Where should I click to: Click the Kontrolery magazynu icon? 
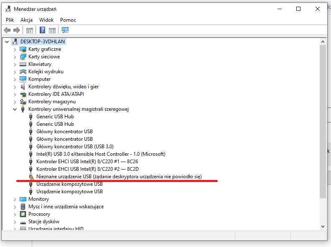click(x=23, y=102)
